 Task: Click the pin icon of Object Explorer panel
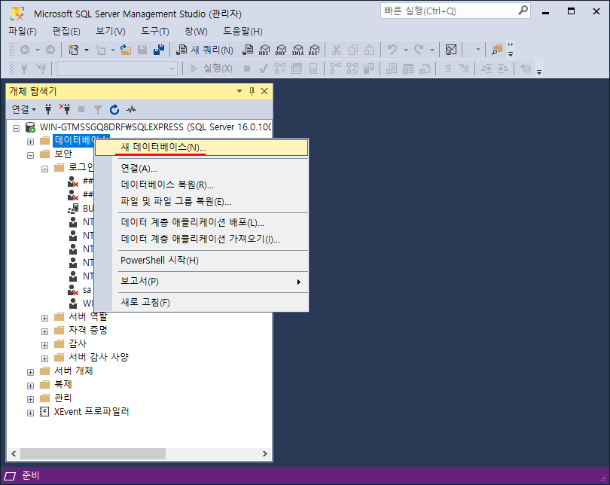pyautogui.click(x=252, y=91)
